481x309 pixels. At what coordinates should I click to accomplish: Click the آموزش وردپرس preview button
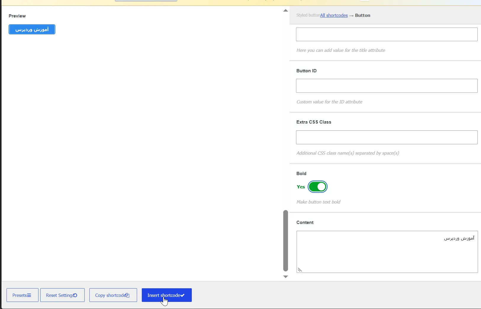tap(32, 29)
